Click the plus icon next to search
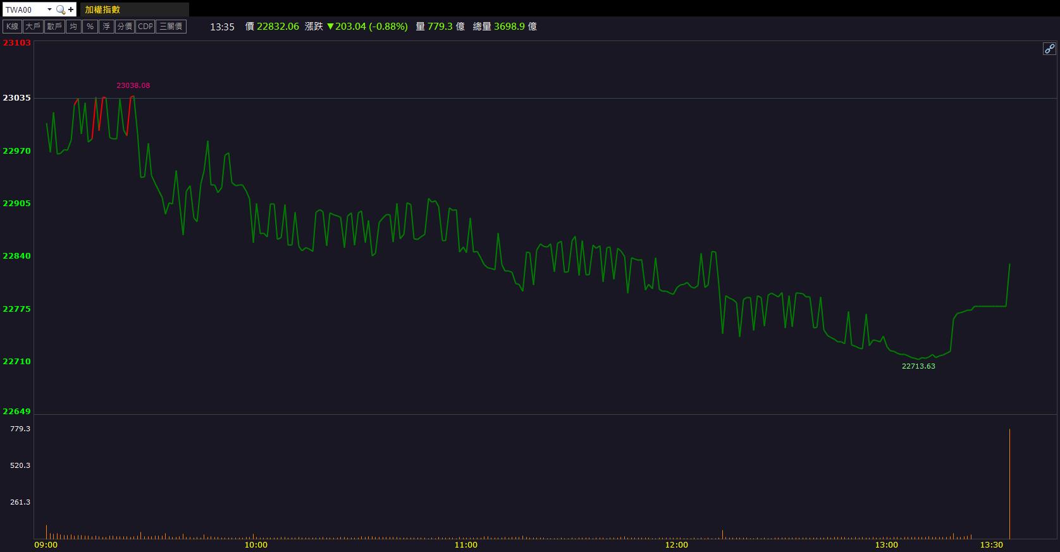 pyautogui.click(x=71, y=9)
